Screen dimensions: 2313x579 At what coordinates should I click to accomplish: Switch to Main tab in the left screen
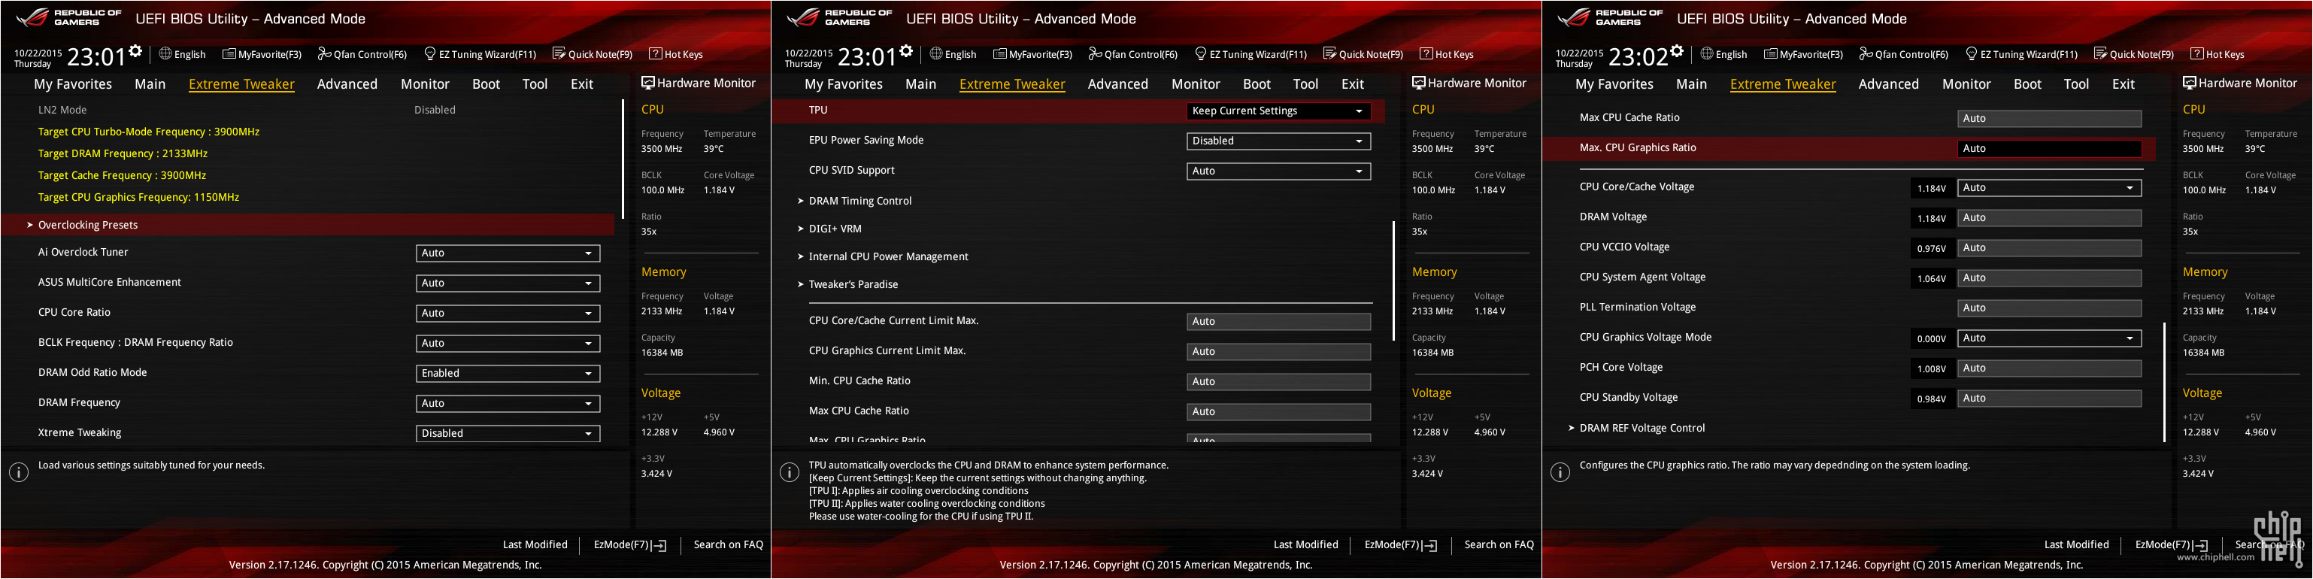tap(150, 84)
